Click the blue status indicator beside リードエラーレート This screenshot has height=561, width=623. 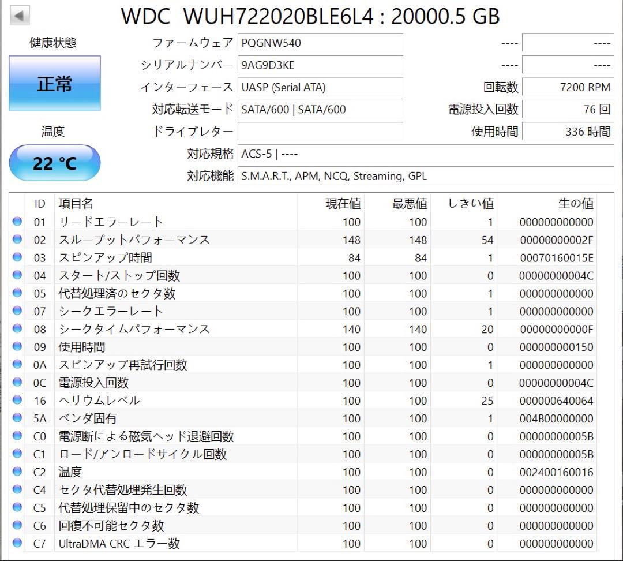tap(18, 222)
